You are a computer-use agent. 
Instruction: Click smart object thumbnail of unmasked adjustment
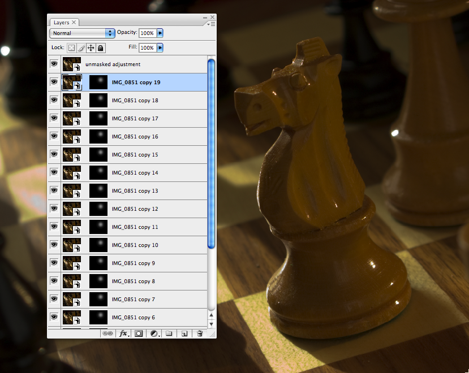[72, 64]
